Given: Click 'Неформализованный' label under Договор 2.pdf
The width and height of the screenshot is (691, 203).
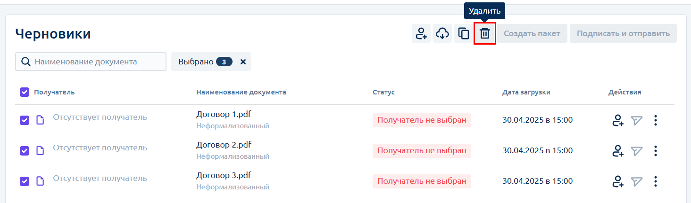Looking at the screenshot, I should coord(233,156).
